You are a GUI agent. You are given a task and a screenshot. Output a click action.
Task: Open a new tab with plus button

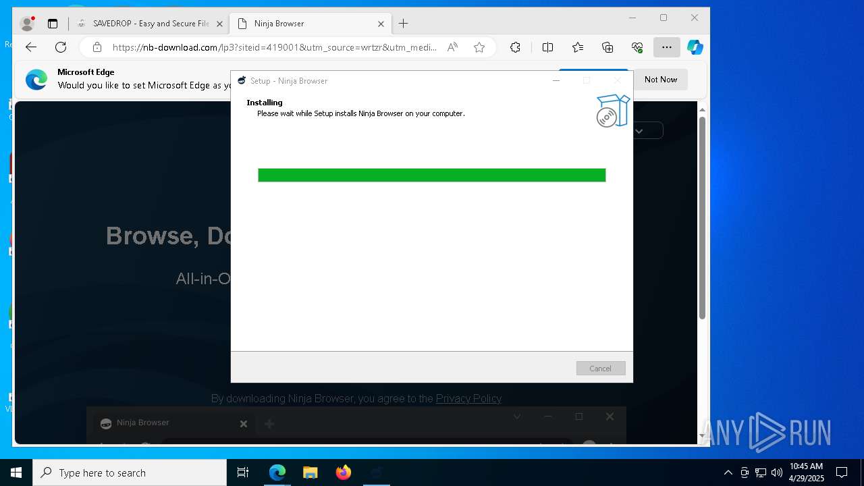pyautogui.click(x=403, y=24)
